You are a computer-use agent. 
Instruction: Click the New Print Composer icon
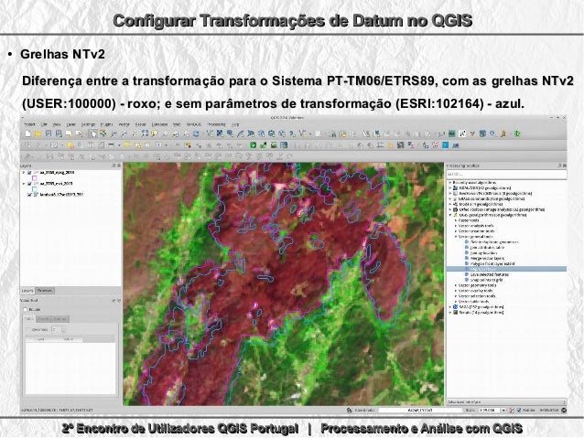[x=69, y=134]
